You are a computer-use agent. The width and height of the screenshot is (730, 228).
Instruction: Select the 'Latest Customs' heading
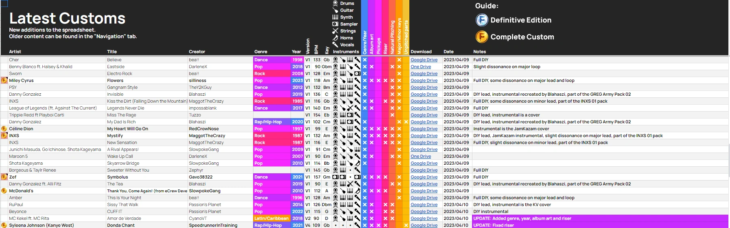pos(67,18)
